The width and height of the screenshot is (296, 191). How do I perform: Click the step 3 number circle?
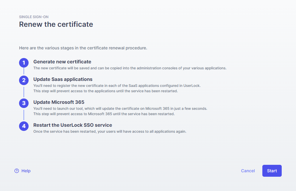click(24, 103)
